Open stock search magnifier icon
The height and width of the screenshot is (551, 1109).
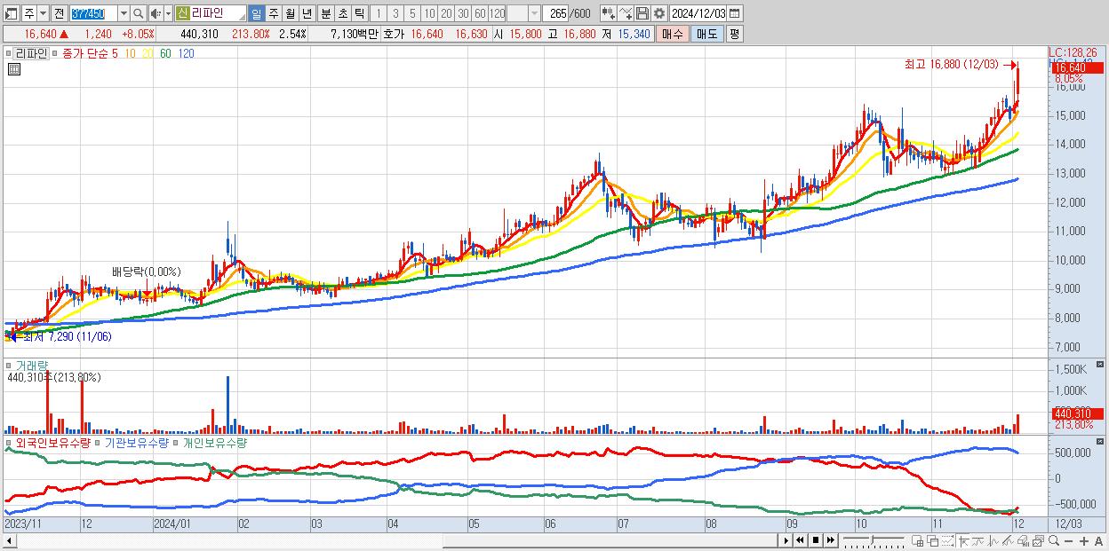pos(139,13)
